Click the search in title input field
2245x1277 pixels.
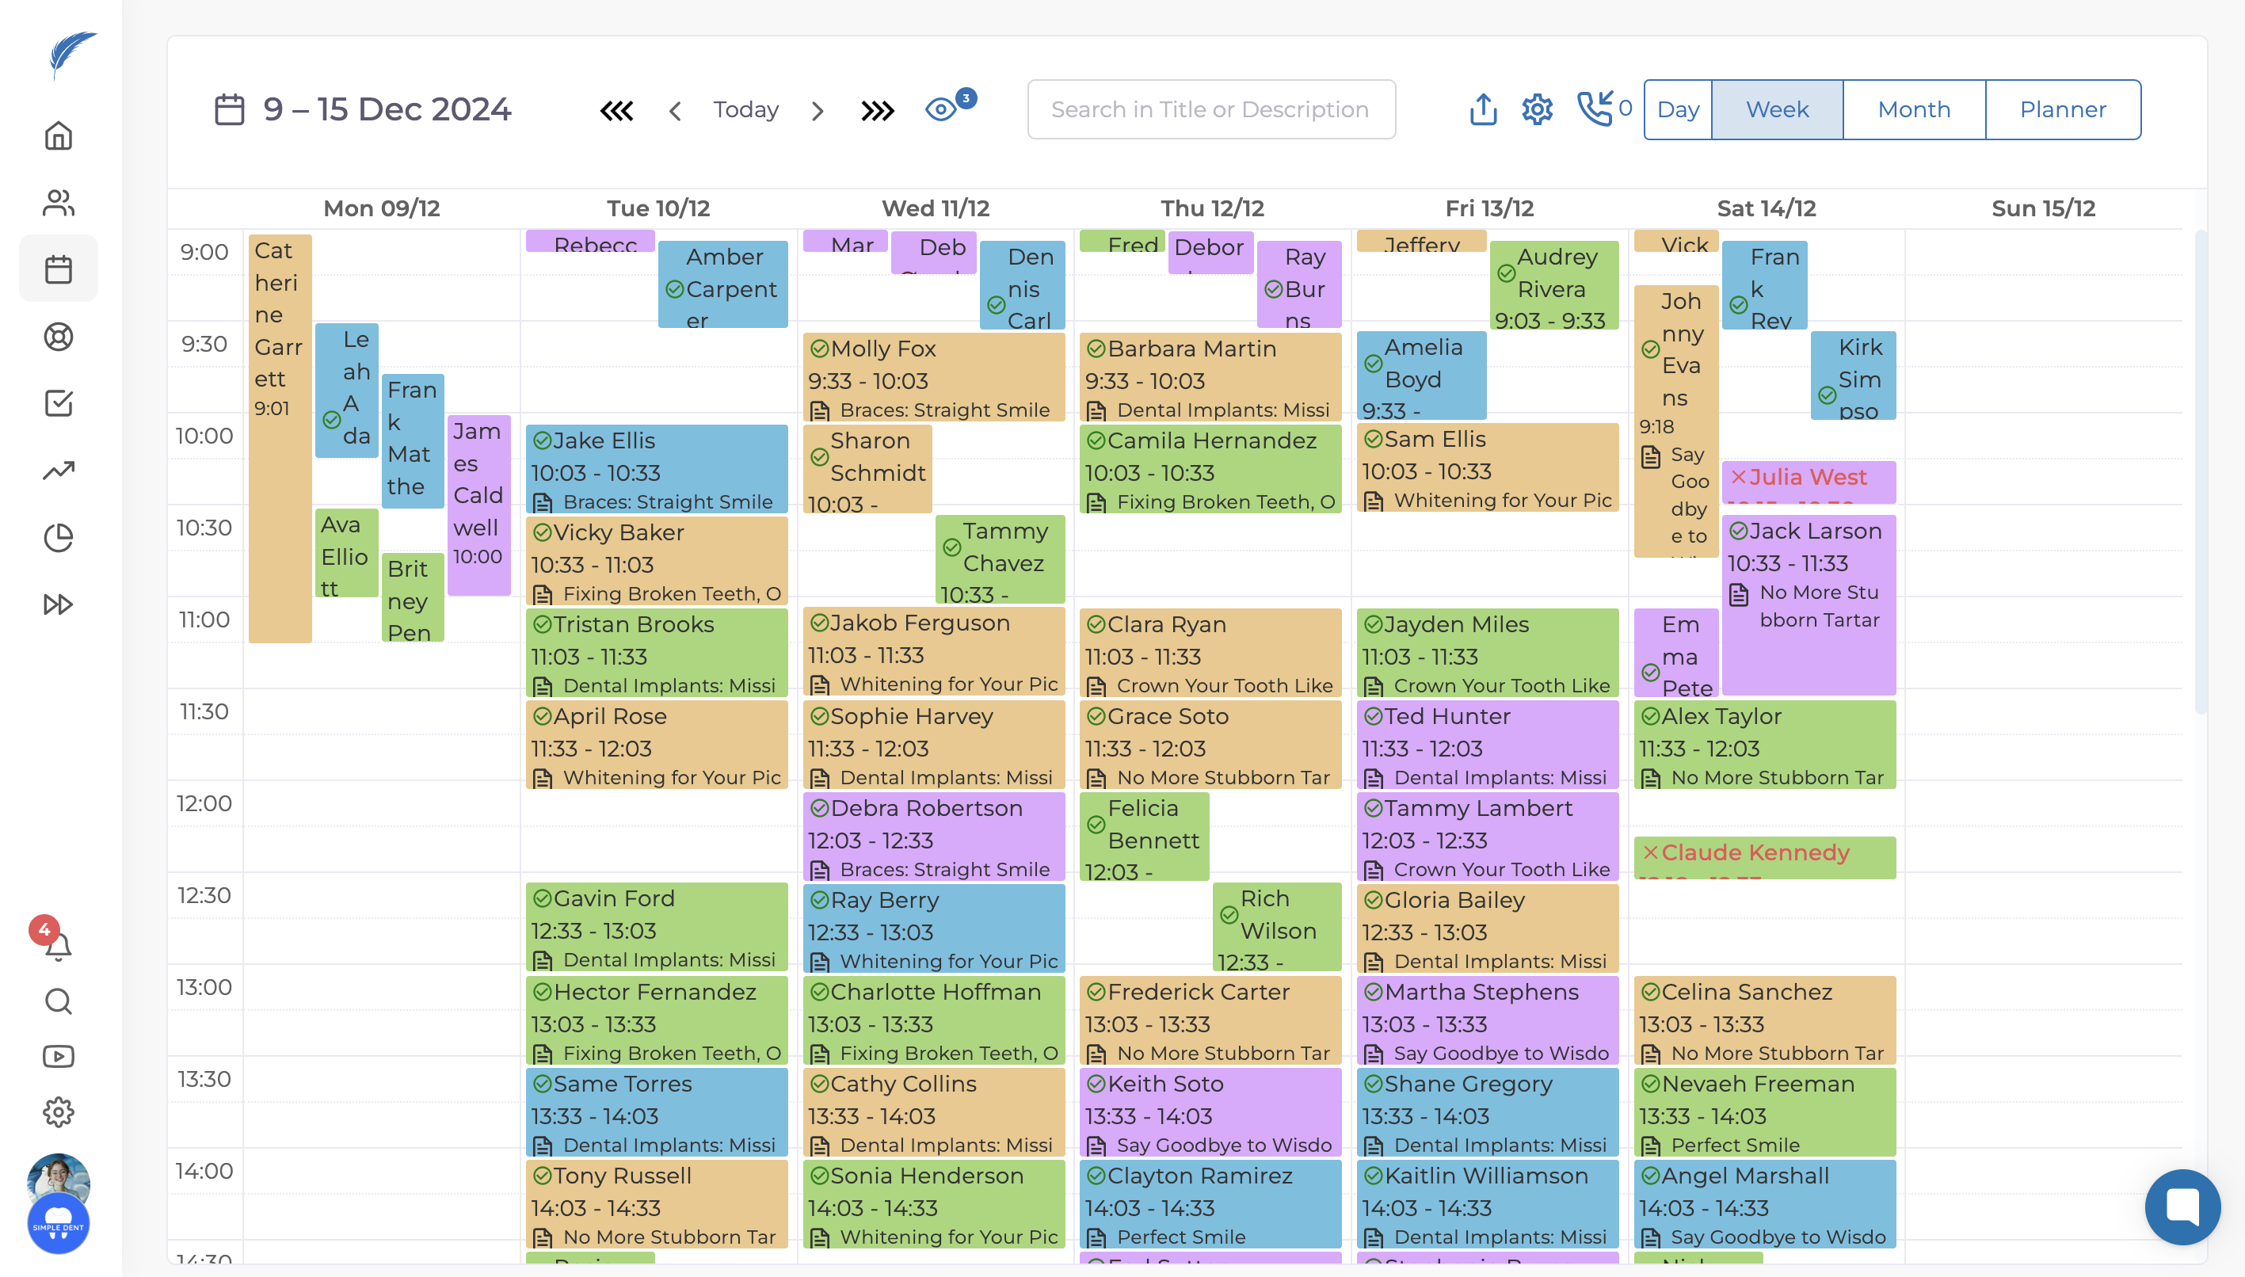click(1211, 109)
